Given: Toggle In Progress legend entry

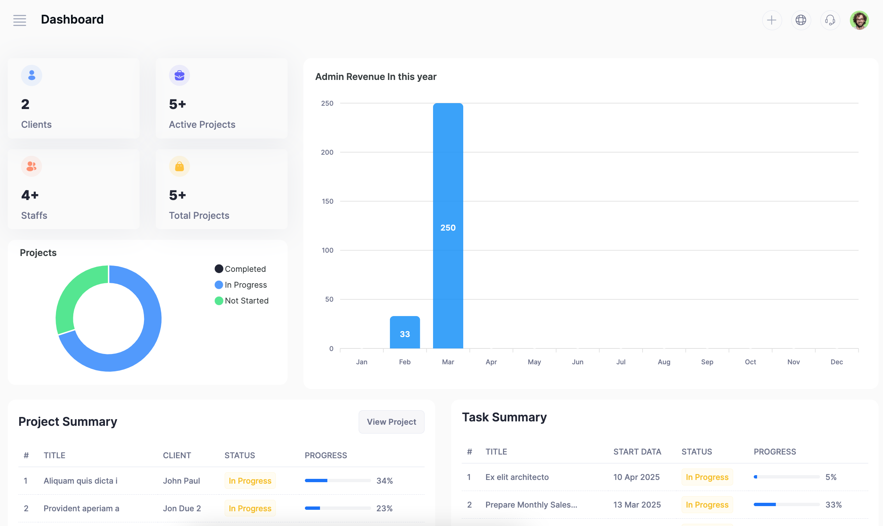Looking at the screenshot, I should [241, 285].
